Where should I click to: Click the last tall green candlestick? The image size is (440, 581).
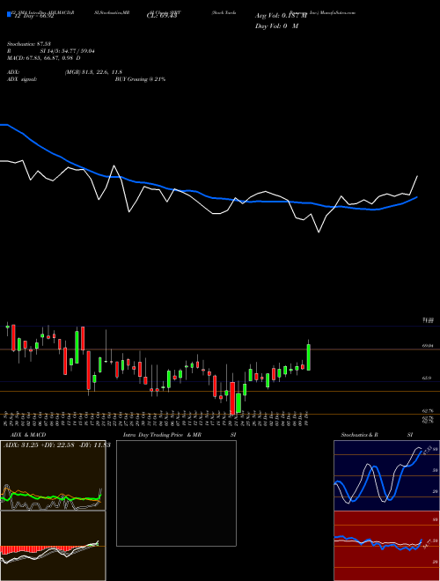[x=308, y=357]
